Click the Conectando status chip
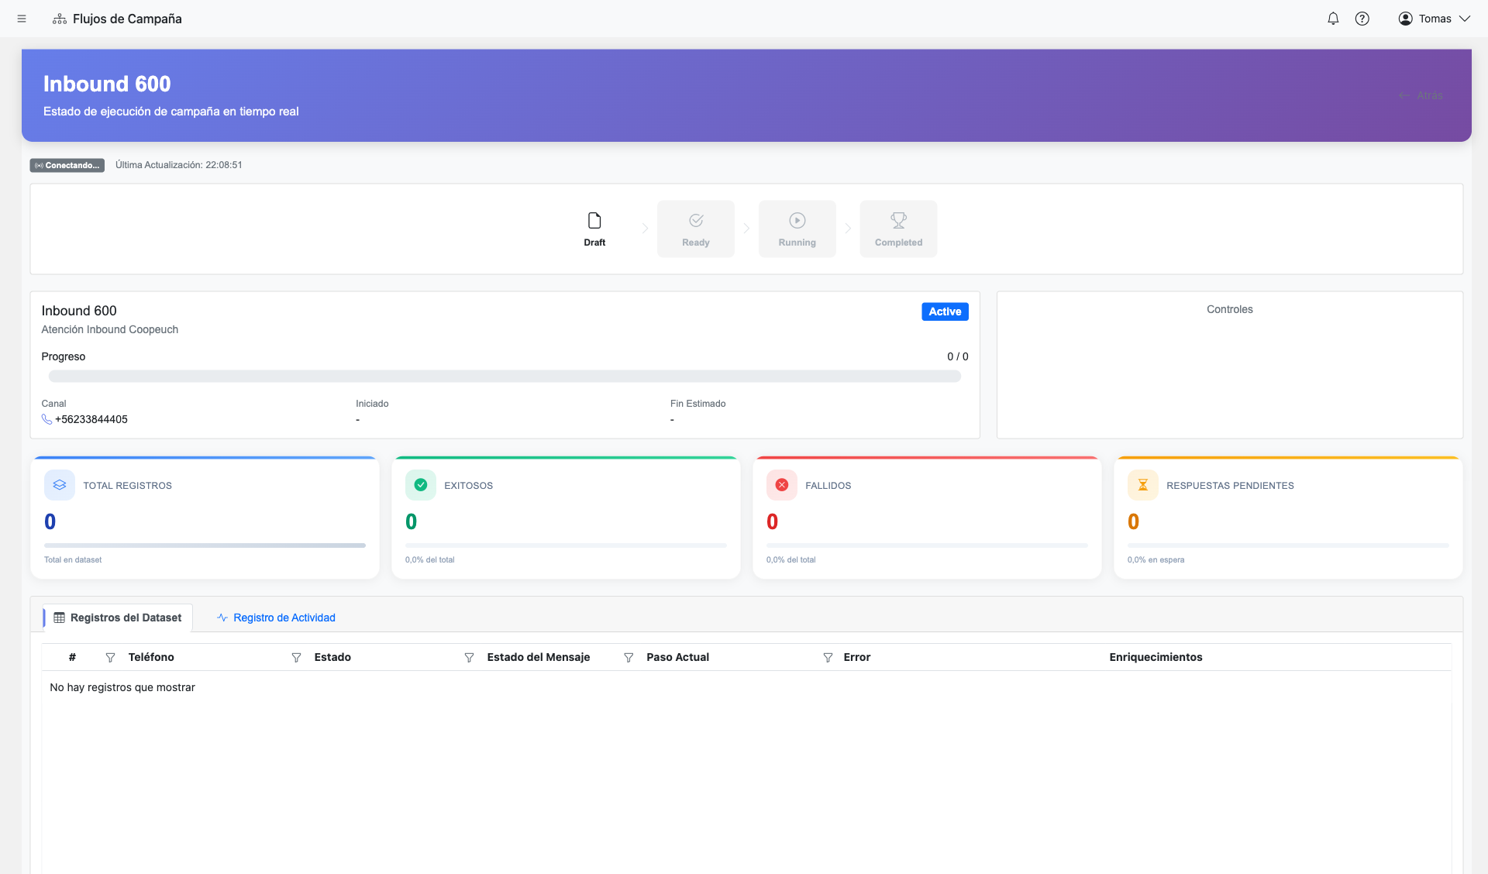 [x=67, y=165]
